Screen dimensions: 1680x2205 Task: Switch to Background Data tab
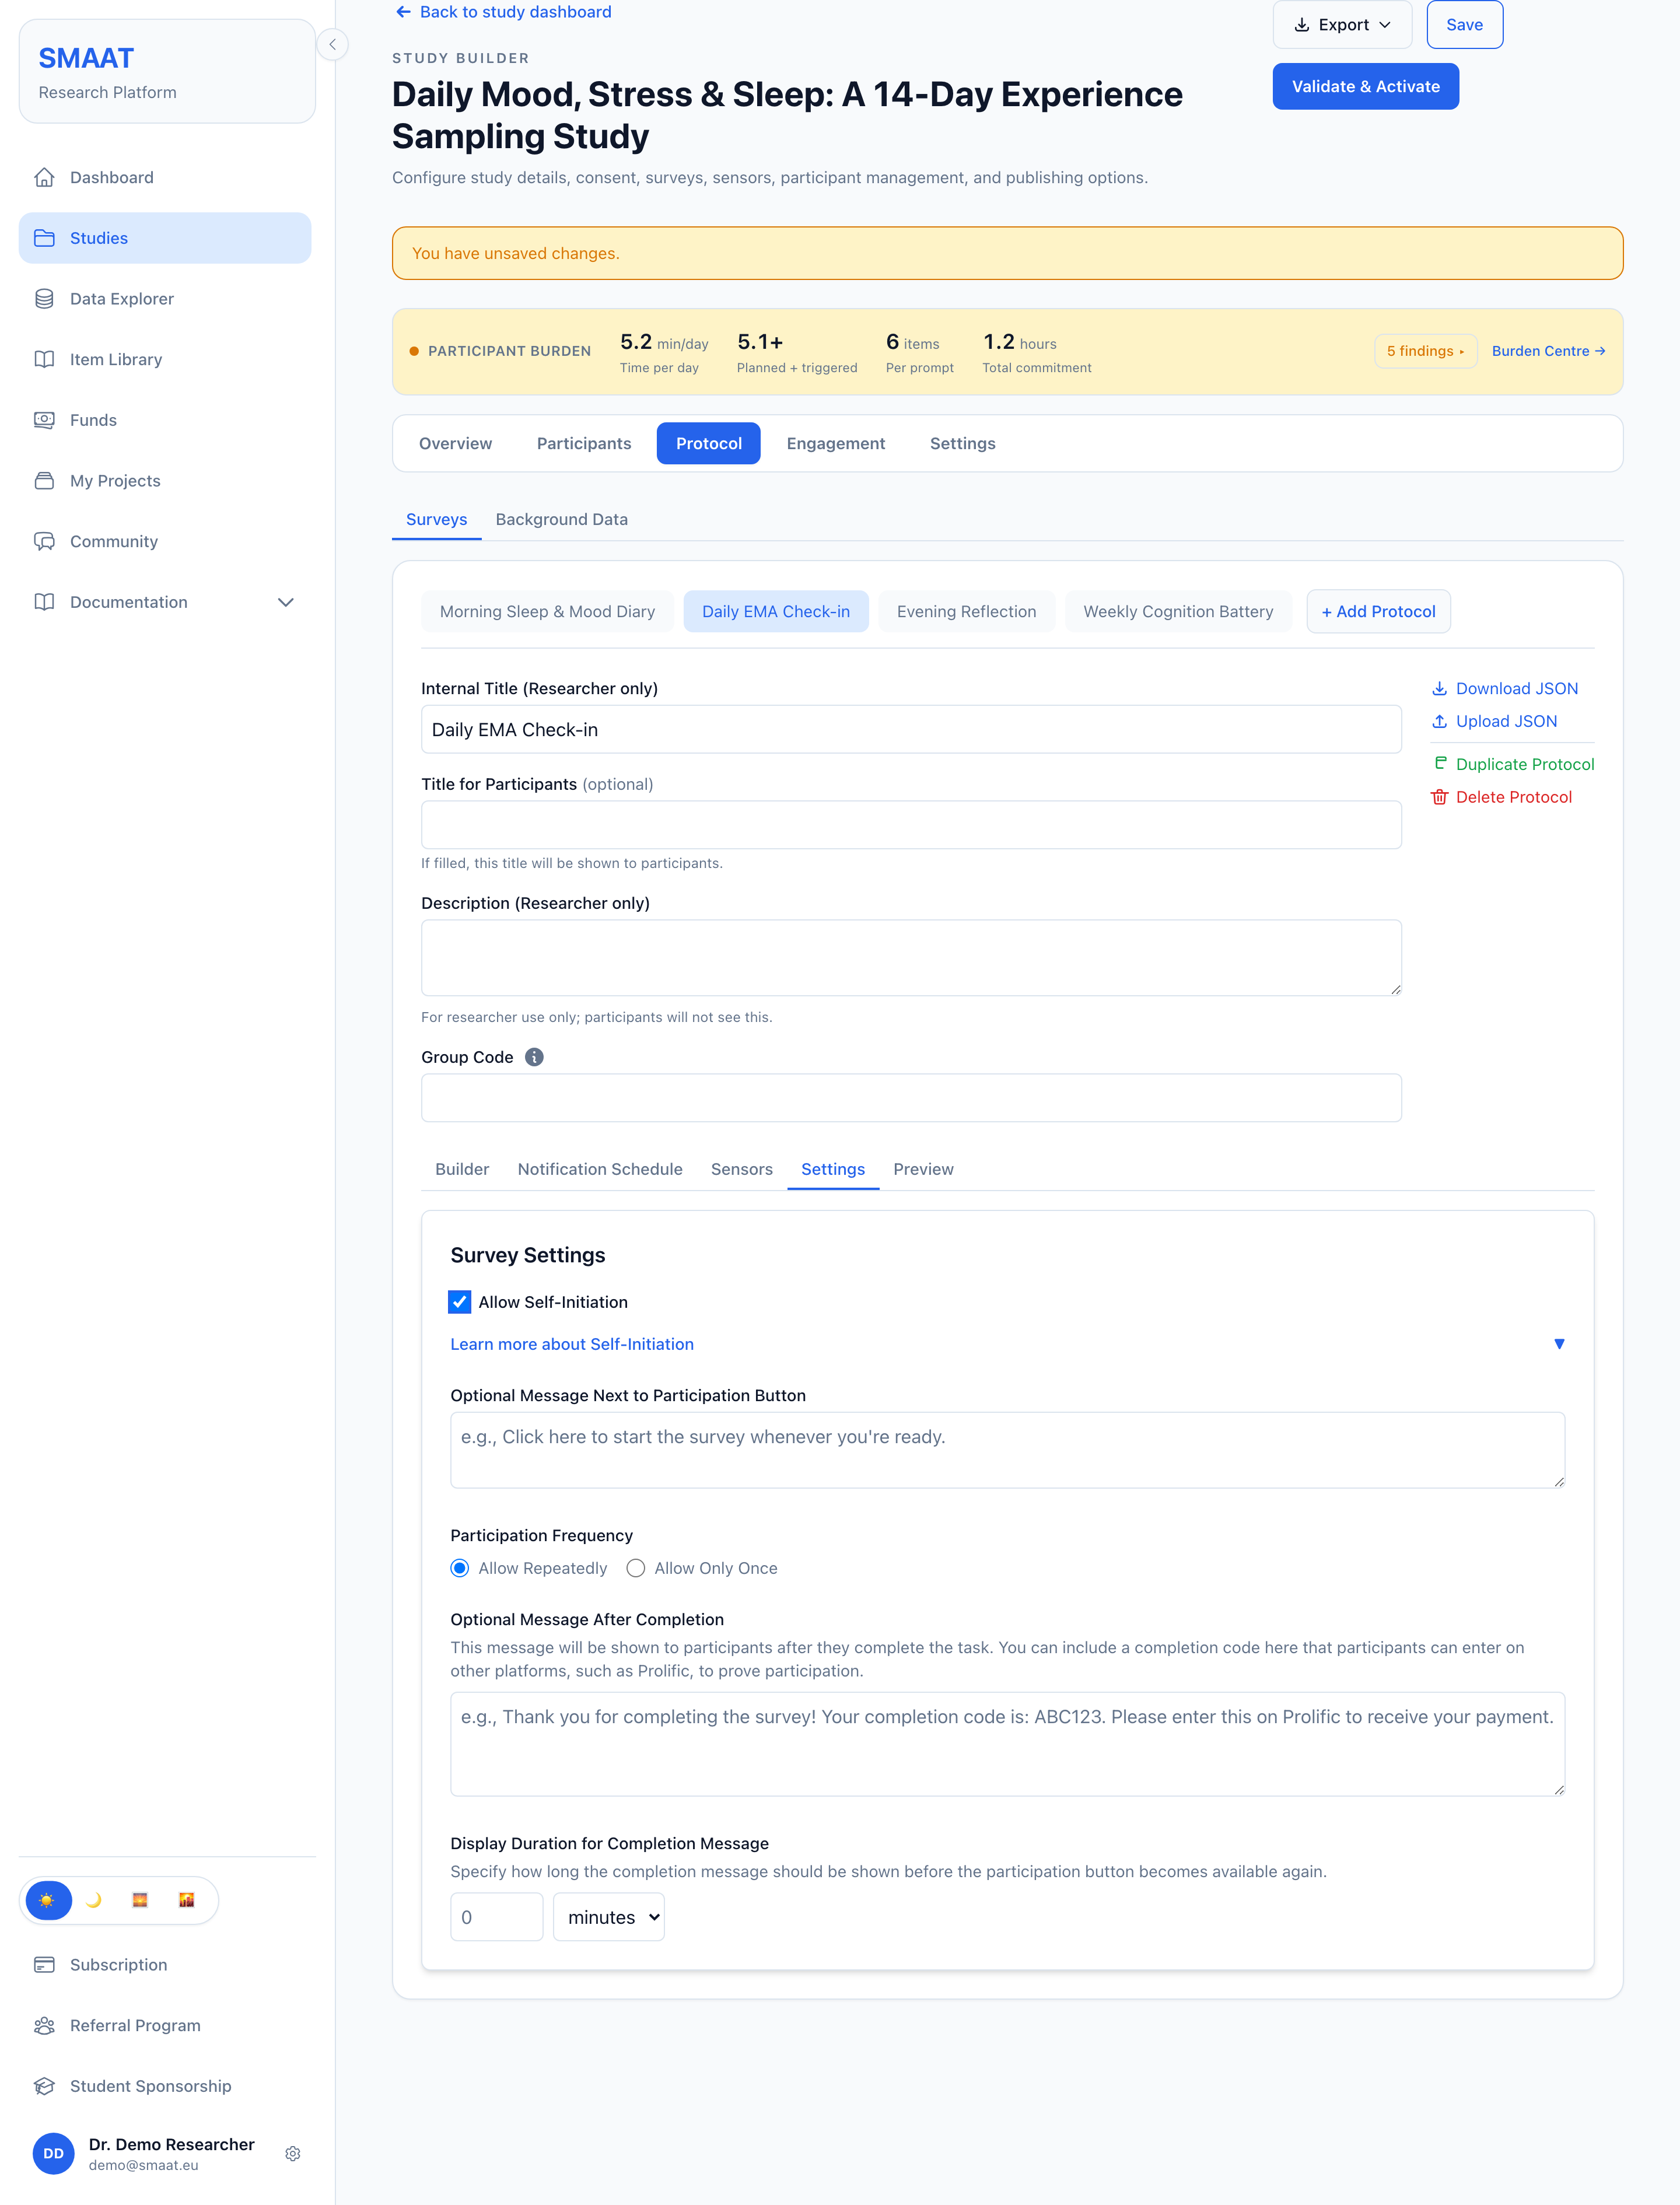pyautogui.click(x=562, y=519)
